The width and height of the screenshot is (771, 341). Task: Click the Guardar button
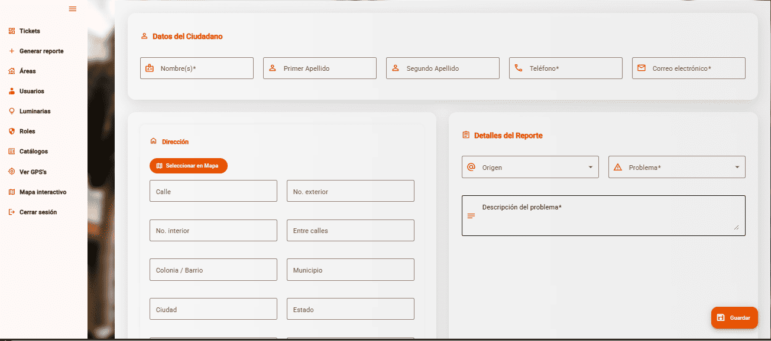(x=734, y=318)
